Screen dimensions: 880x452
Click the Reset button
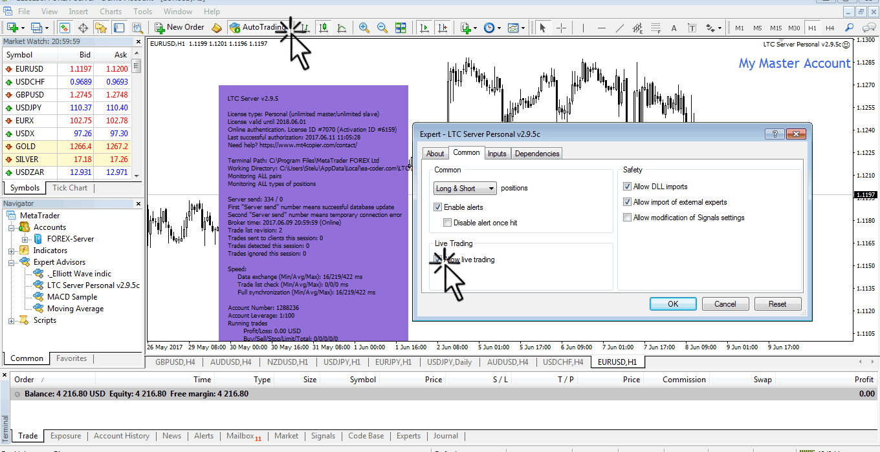pyautogui.click(x=778, y=304)
